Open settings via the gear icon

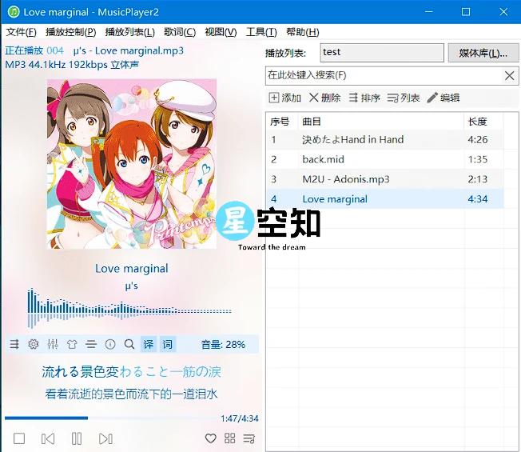(x=34, y=344)
